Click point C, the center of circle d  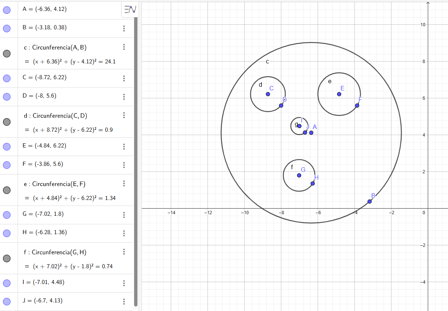268,94
